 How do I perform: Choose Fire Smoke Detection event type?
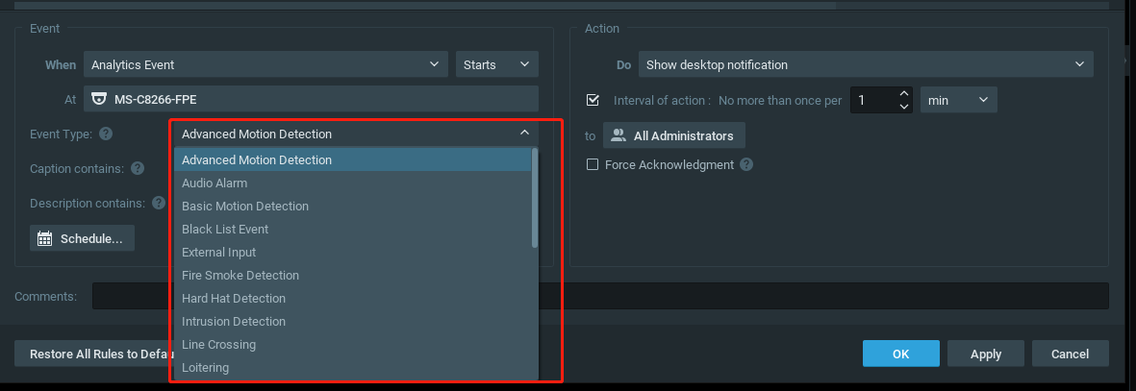point(353,275)
